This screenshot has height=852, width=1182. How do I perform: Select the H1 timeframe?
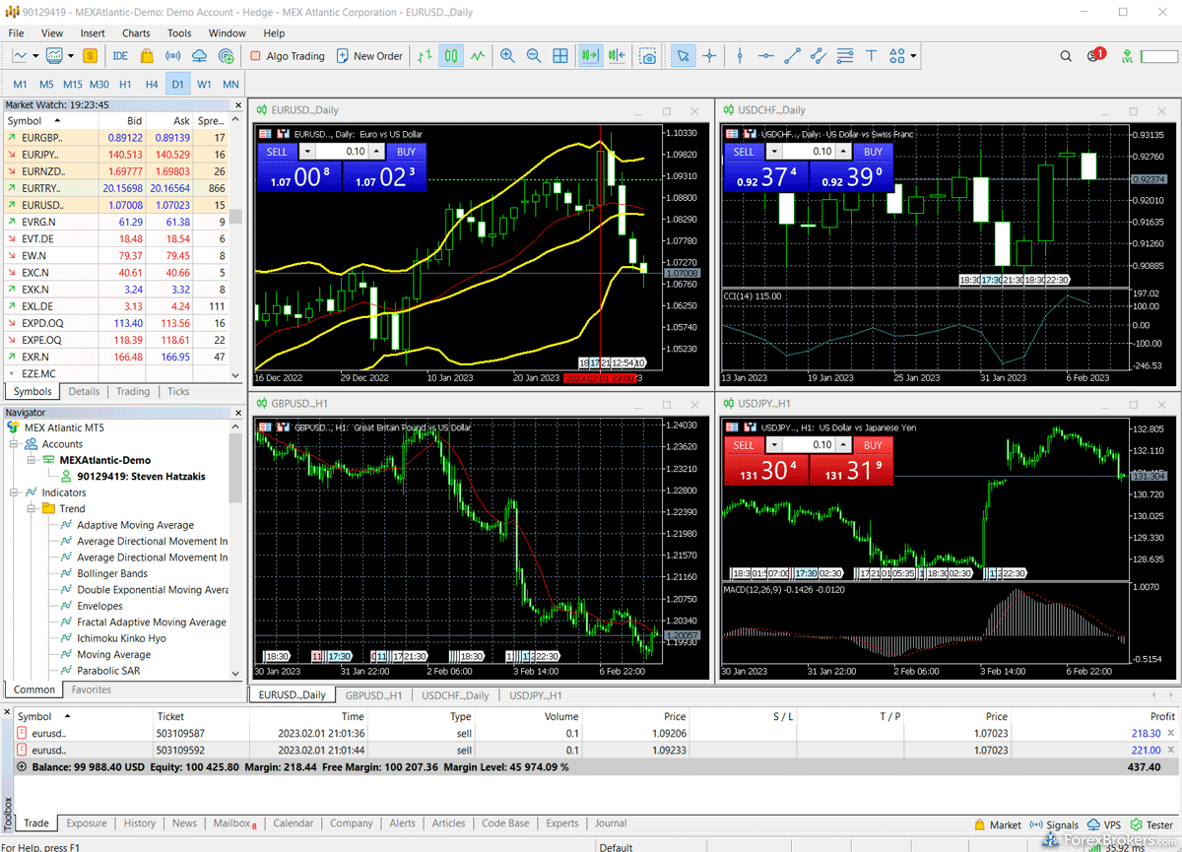tap(125, 84)
